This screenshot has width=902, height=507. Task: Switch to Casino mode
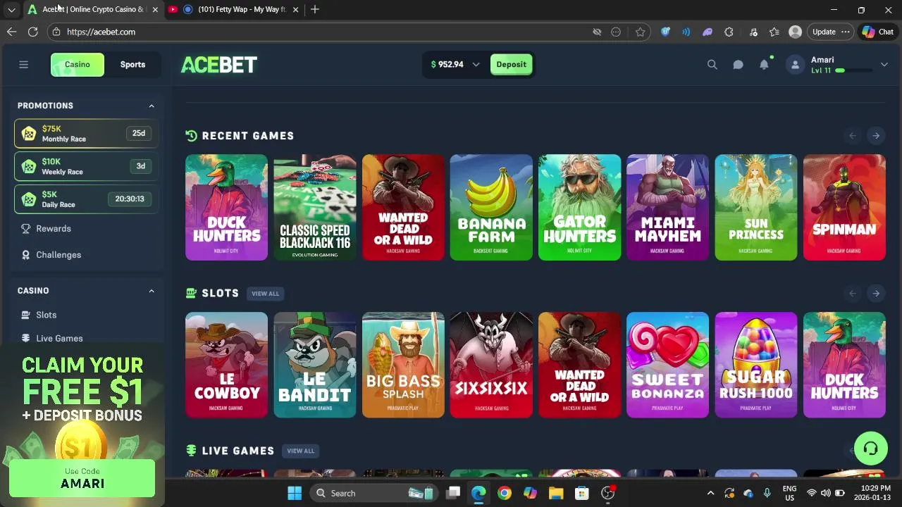pos(78,65)
